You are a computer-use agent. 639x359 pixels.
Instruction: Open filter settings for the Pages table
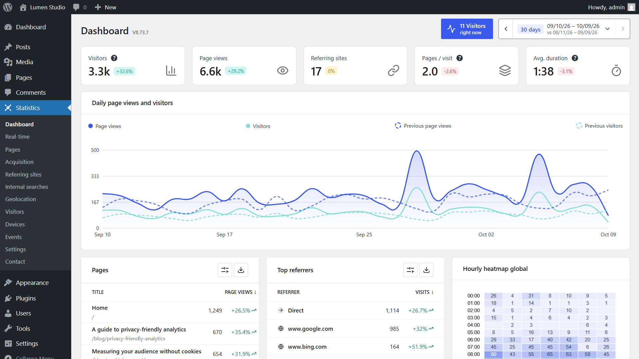[225, 270]
